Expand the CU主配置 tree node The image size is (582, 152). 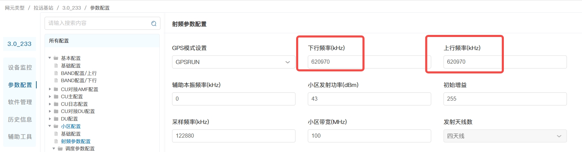pyautogui.click(x=50, y=97)
